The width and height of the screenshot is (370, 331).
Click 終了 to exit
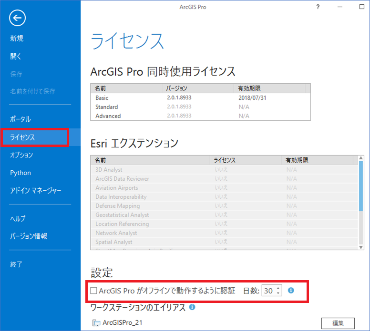click(16, 264)
